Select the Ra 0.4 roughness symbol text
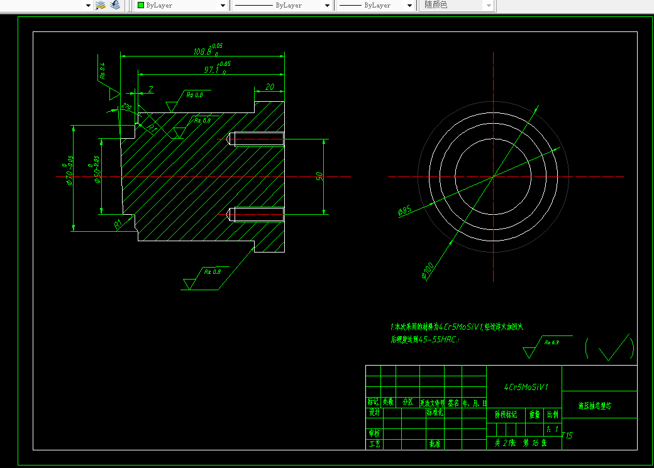 (102, 71)
